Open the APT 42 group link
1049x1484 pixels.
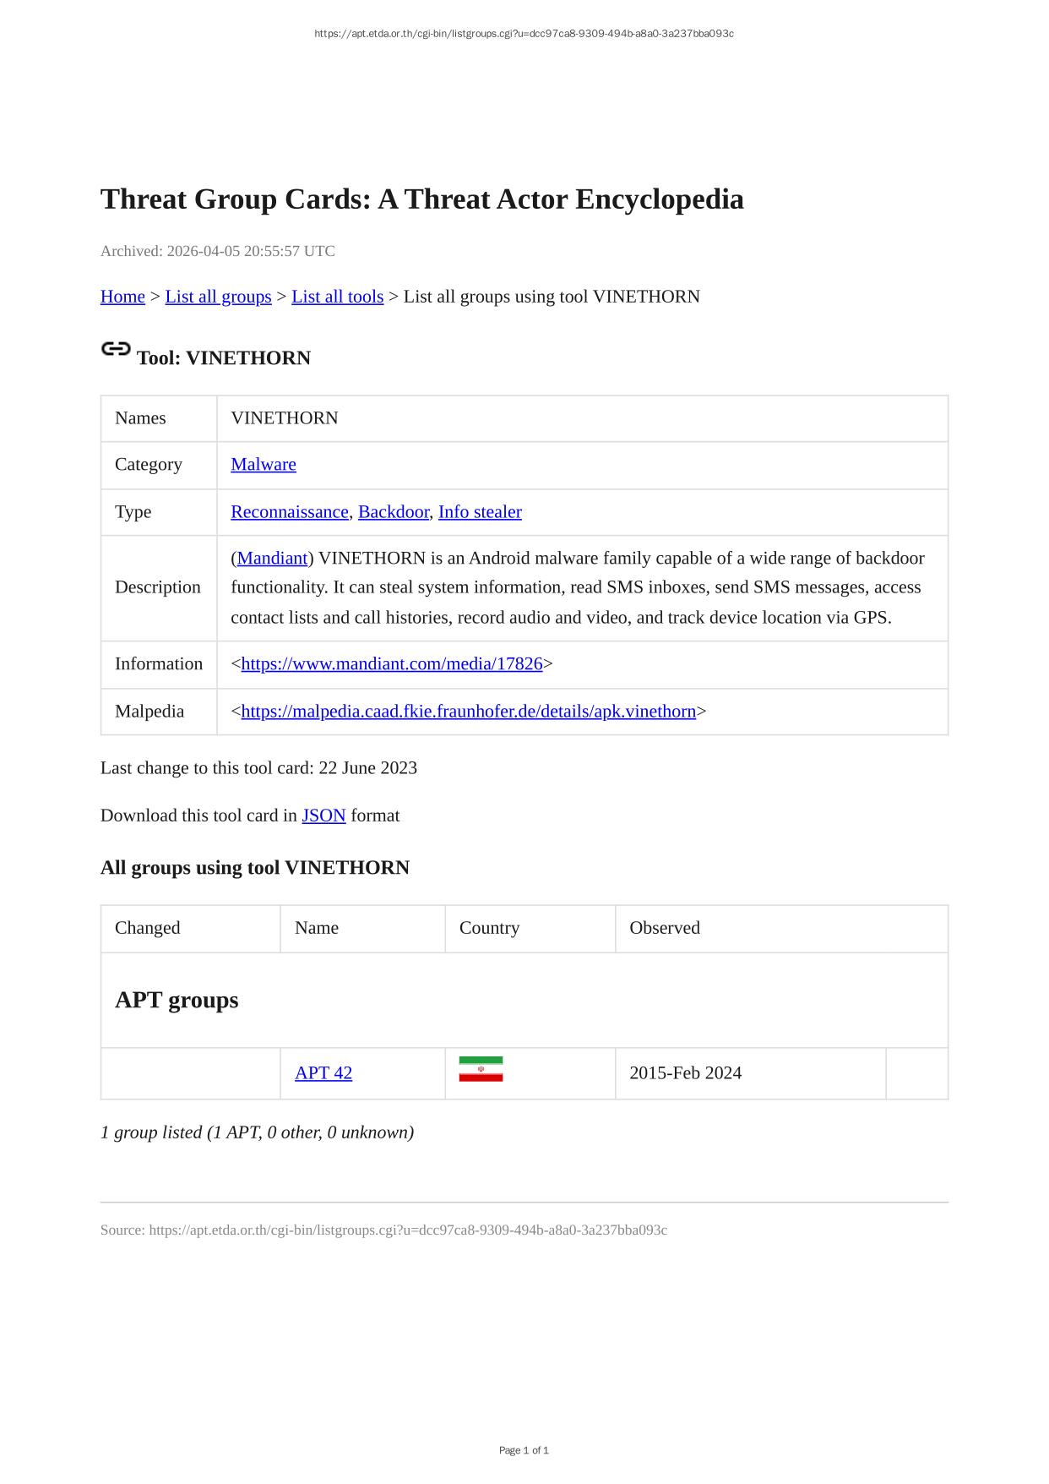[x=323, y=1073]
